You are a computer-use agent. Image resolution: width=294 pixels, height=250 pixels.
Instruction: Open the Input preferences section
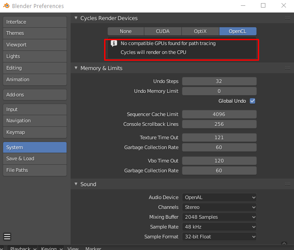pos(35,109)
